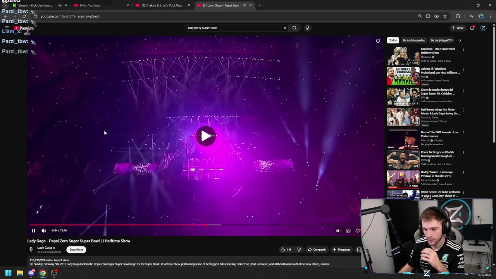Open options for Bad Bunny brings Out video
This screenshot has height=279, width=496.
(463, 110)
